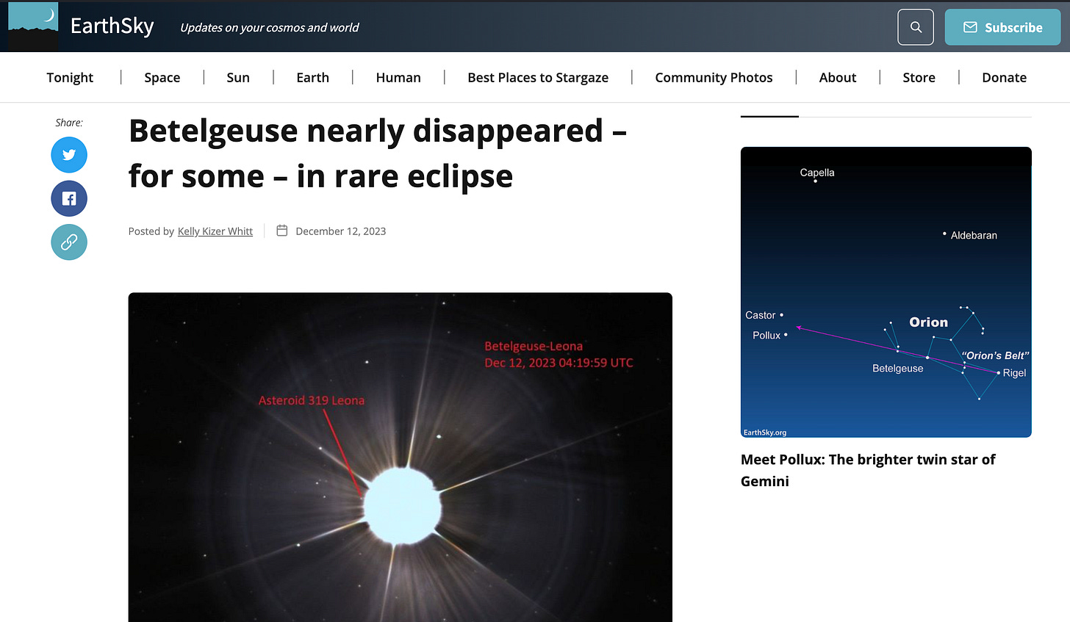Screen dimensions: 1070x622
Task: Select the Human menu item
Action: [398, 77]
